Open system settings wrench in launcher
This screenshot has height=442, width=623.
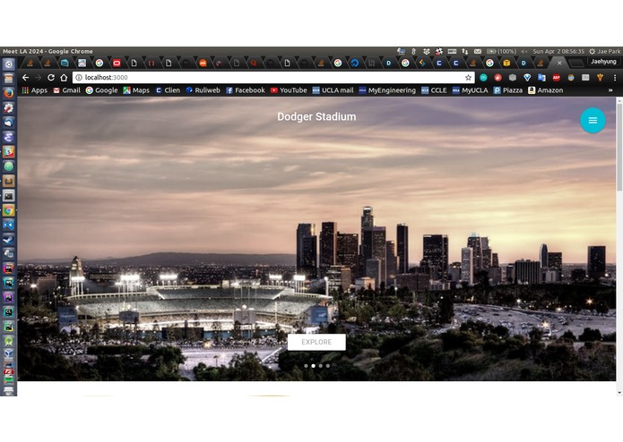tap(8, 108)
